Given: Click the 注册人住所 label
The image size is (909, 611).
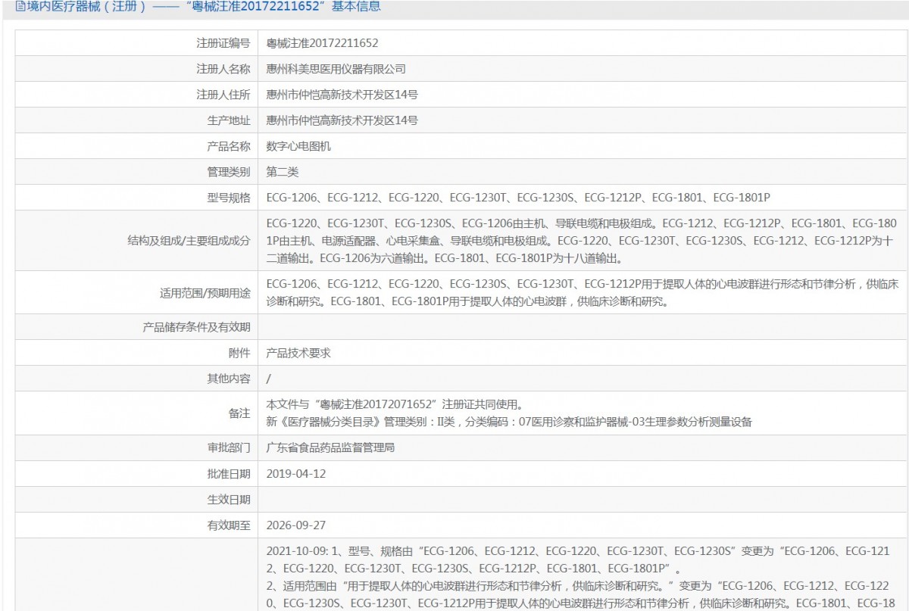Looking at the screenshot, I should [x=223, y=95].
